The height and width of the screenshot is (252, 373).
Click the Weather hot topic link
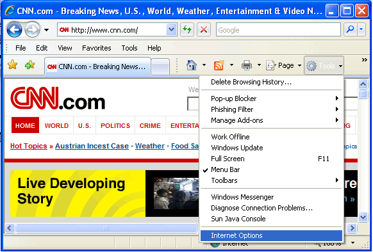pyautogui.click(x=150, y=146)
